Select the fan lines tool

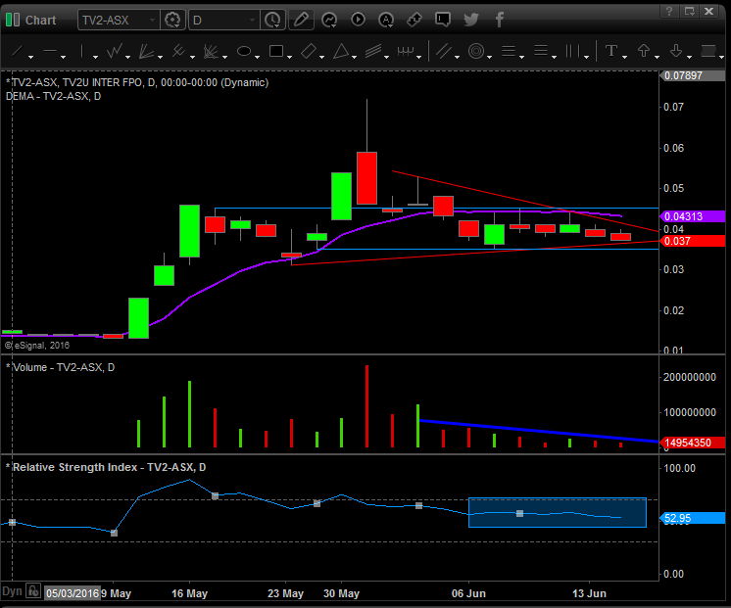[146, 51]
